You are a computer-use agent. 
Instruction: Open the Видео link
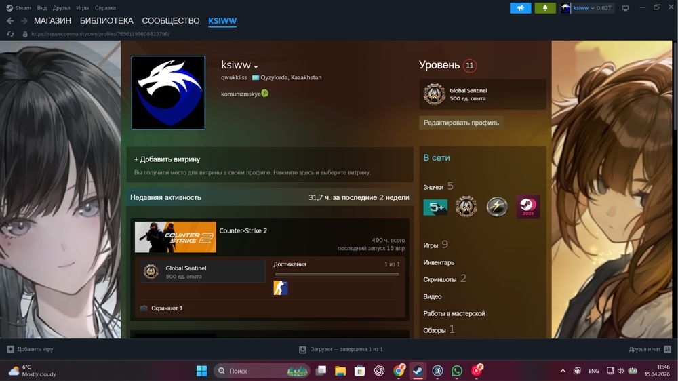433,296
